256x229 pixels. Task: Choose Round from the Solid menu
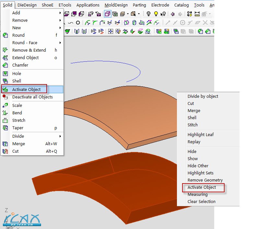click(x=18, y=35)
